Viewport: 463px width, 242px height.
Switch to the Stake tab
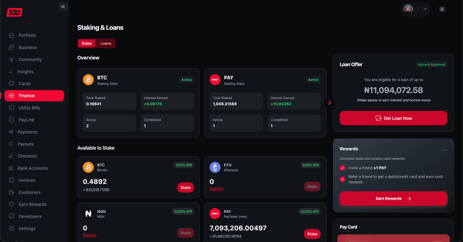click(87, 43)
